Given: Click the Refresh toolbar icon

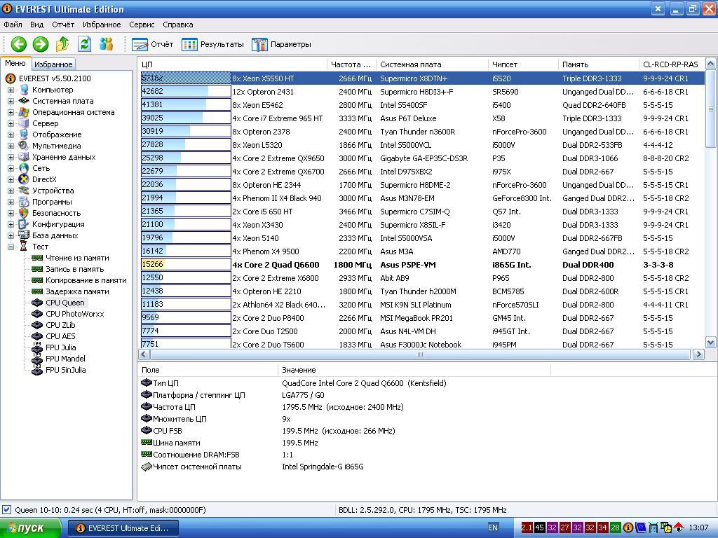Looking at the screenshot, I should click(84, 44).
